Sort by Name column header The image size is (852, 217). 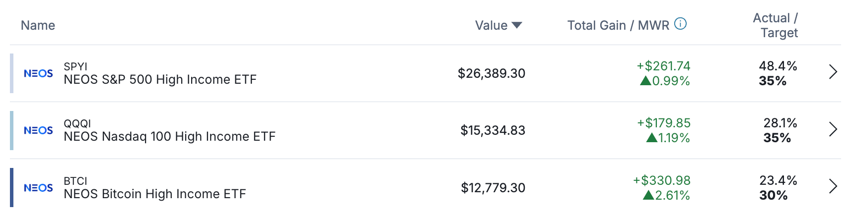tap(38, 25)
